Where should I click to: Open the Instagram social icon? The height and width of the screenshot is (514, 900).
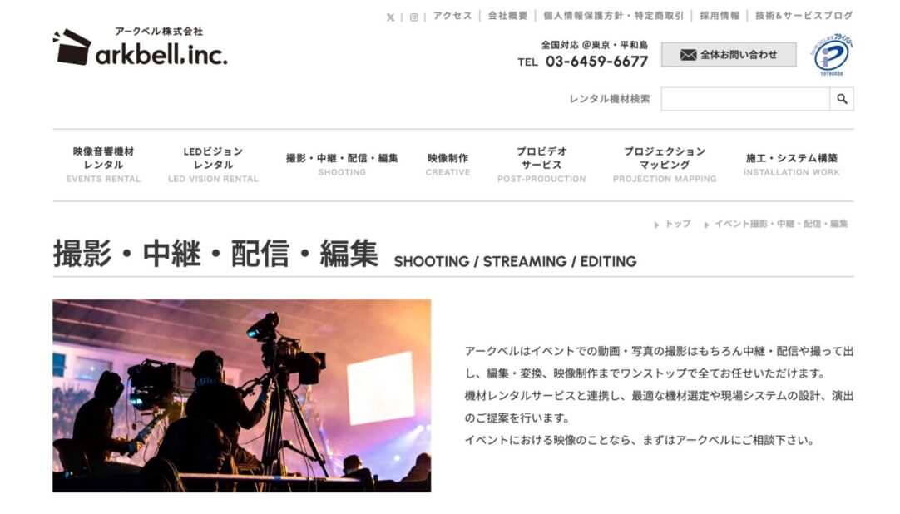[x=414, y=17]
